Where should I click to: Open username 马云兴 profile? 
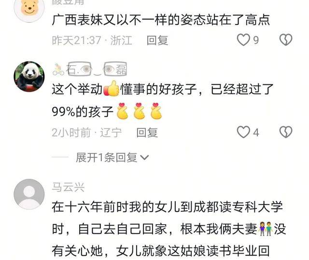[x=68, y=187]
